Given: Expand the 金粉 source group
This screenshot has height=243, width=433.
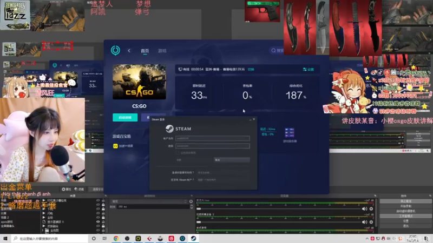Looking at the screenshot, I should (44, 218).
